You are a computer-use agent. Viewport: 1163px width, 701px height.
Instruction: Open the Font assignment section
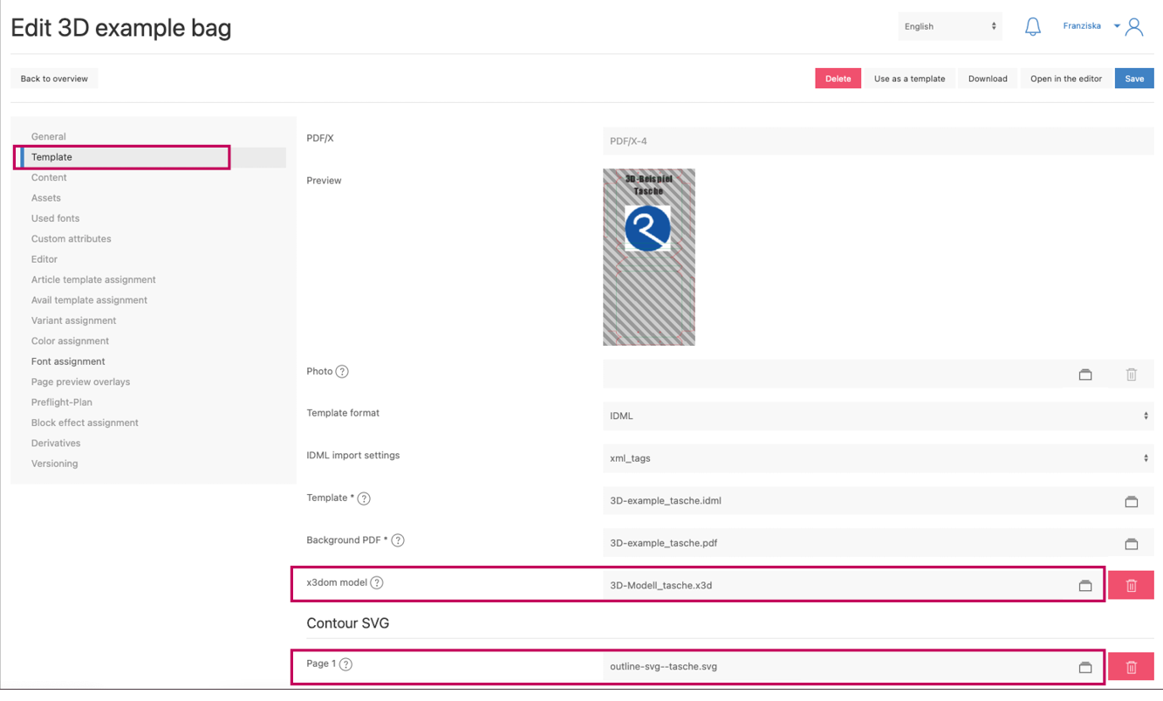pos(68,361)
